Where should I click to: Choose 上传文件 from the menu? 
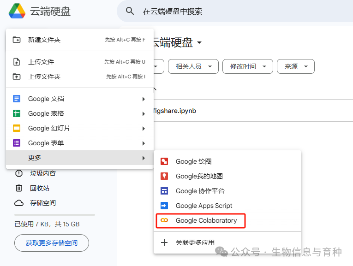[80, 62]
